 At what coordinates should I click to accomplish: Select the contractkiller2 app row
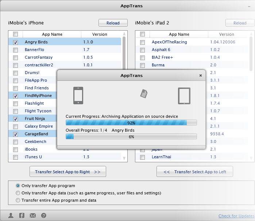(x=65, y=65)
